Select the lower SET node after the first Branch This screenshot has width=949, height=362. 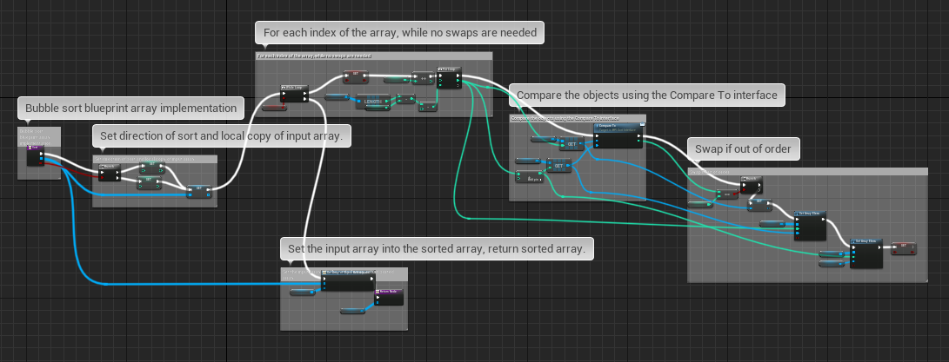(149, 182)
